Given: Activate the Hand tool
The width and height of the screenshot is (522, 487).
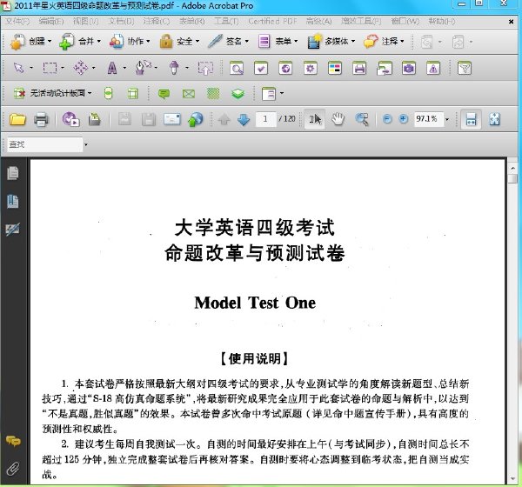Looking at the screenshot, I should click(x=338, y=119).
